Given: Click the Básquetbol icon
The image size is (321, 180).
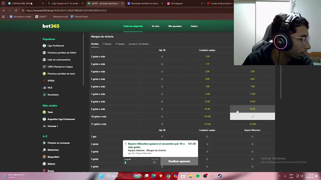Looking at the screenshot, I should point(44,157).
